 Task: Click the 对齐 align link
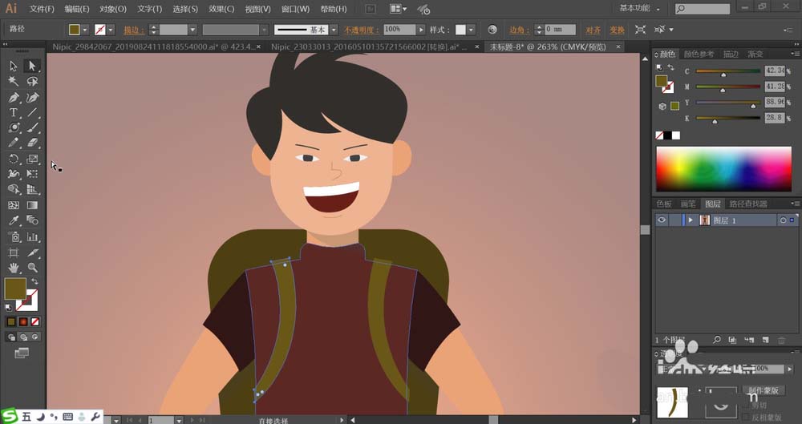click(x=593, y=30)
